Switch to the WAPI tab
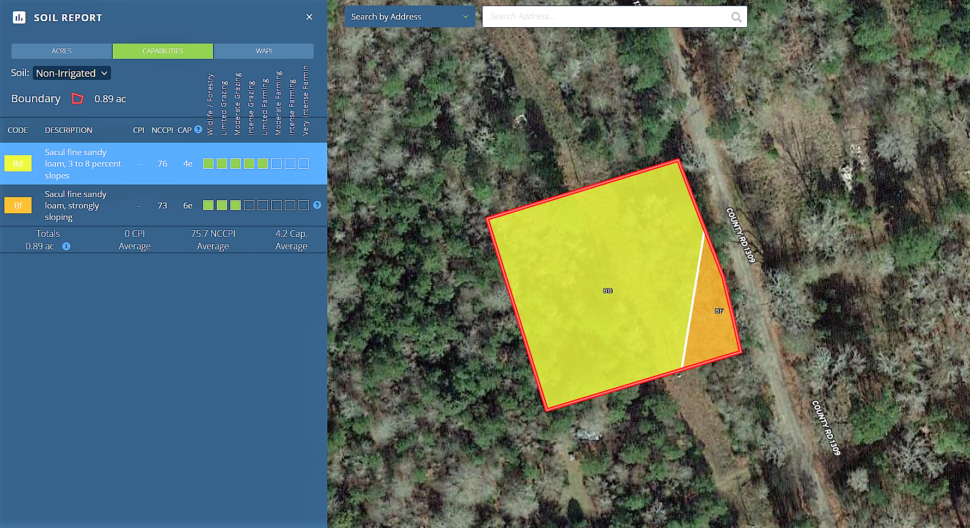 pos(264,51)
